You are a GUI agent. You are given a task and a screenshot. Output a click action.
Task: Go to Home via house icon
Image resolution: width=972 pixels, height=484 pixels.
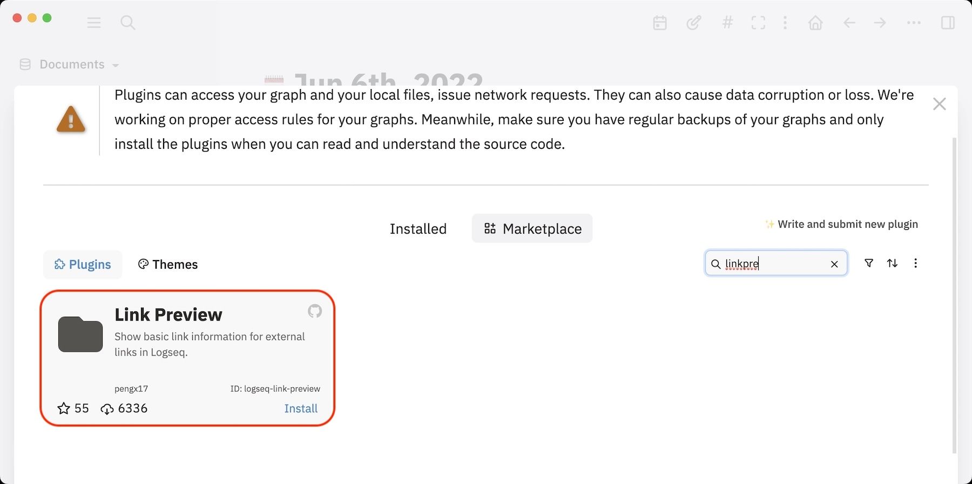pos(815,23)
